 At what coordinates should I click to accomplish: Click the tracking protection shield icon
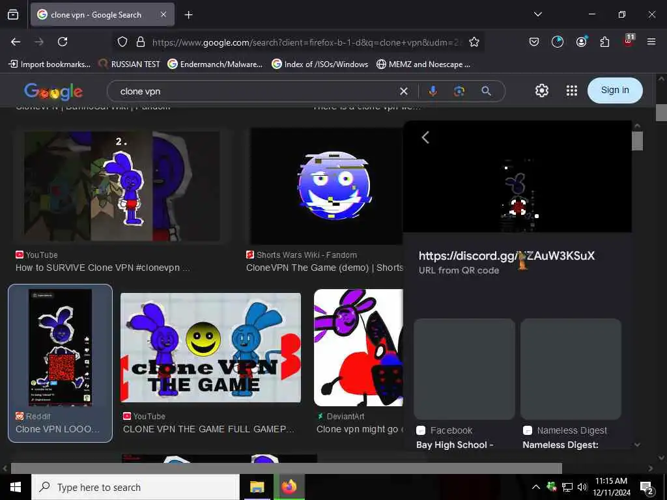pyautogui.click(x=122, y=42)
